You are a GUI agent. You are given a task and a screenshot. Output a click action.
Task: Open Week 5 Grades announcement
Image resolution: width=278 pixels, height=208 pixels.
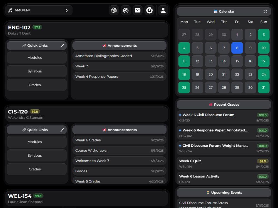(x=119, y=181)
